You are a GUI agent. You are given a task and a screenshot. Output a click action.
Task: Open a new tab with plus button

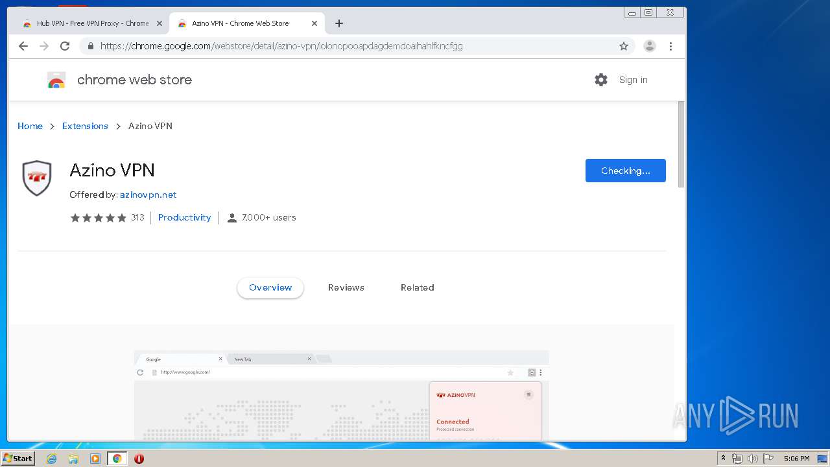pyautogui.click(x=338, y=23)
